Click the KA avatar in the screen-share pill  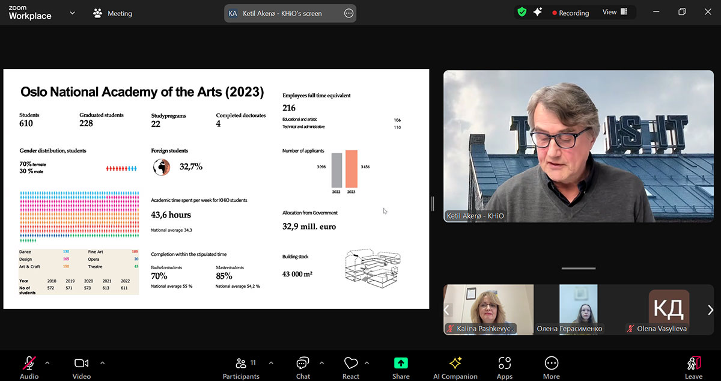pyautogui.click(x=233, y=13)
